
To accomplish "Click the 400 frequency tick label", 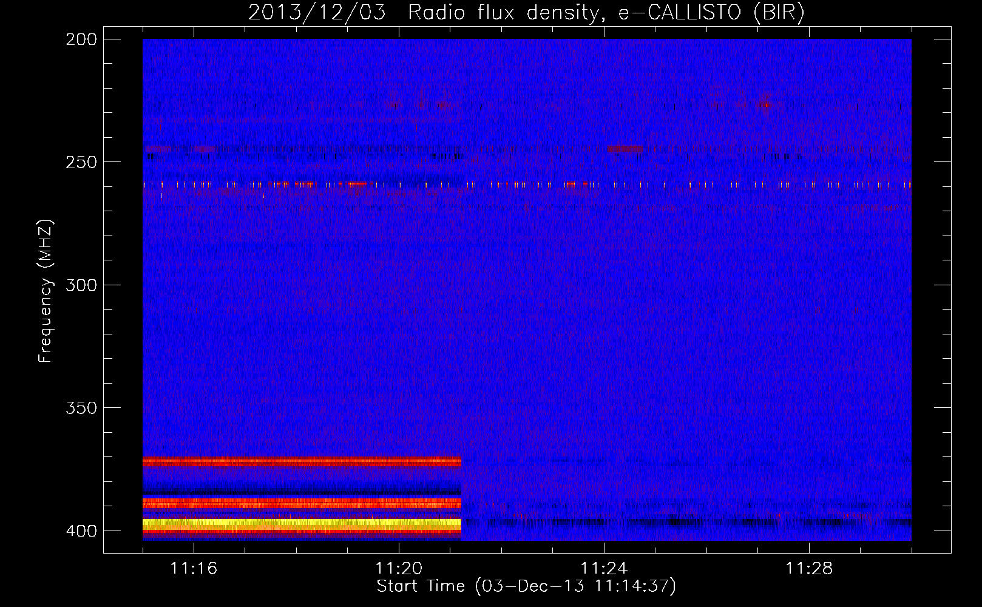I will click(x=81, y=531).
